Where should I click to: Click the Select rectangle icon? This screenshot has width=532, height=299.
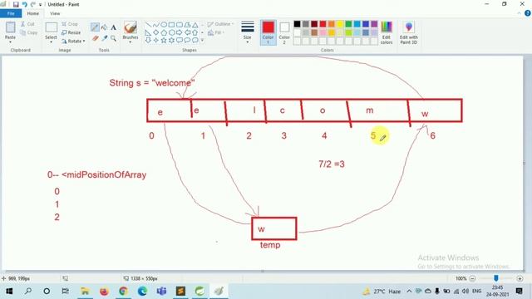pos(51,27)
